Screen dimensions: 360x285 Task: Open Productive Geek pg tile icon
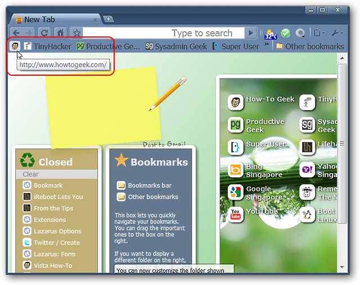click(x=235, y=125)
